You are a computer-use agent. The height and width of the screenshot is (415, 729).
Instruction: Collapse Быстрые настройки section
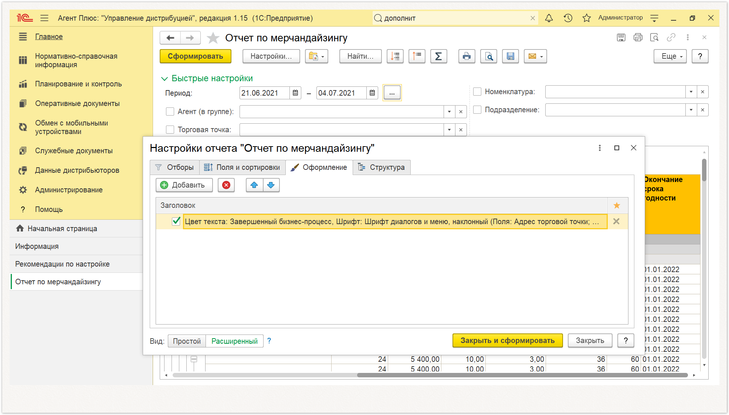165,79
